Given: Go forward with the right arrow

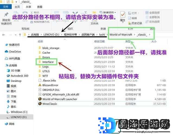Looking at the screenshot, I should (x=10, y=35).
